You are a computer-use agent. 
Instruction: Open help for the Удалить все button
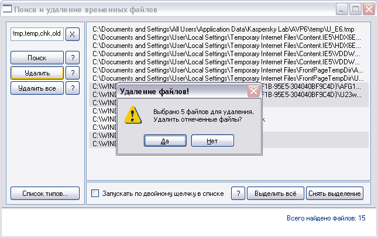pos(73,88)
